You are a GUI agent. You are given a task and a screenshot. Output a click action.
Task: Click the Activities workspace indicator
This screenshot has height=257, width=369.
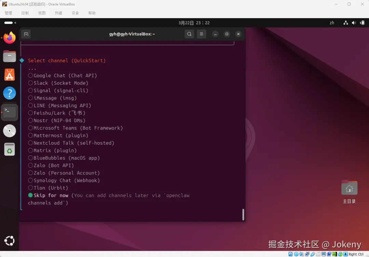10,23
